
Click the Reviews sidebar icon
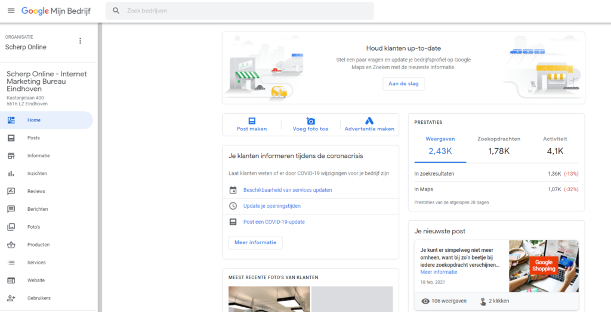[11, 191]
